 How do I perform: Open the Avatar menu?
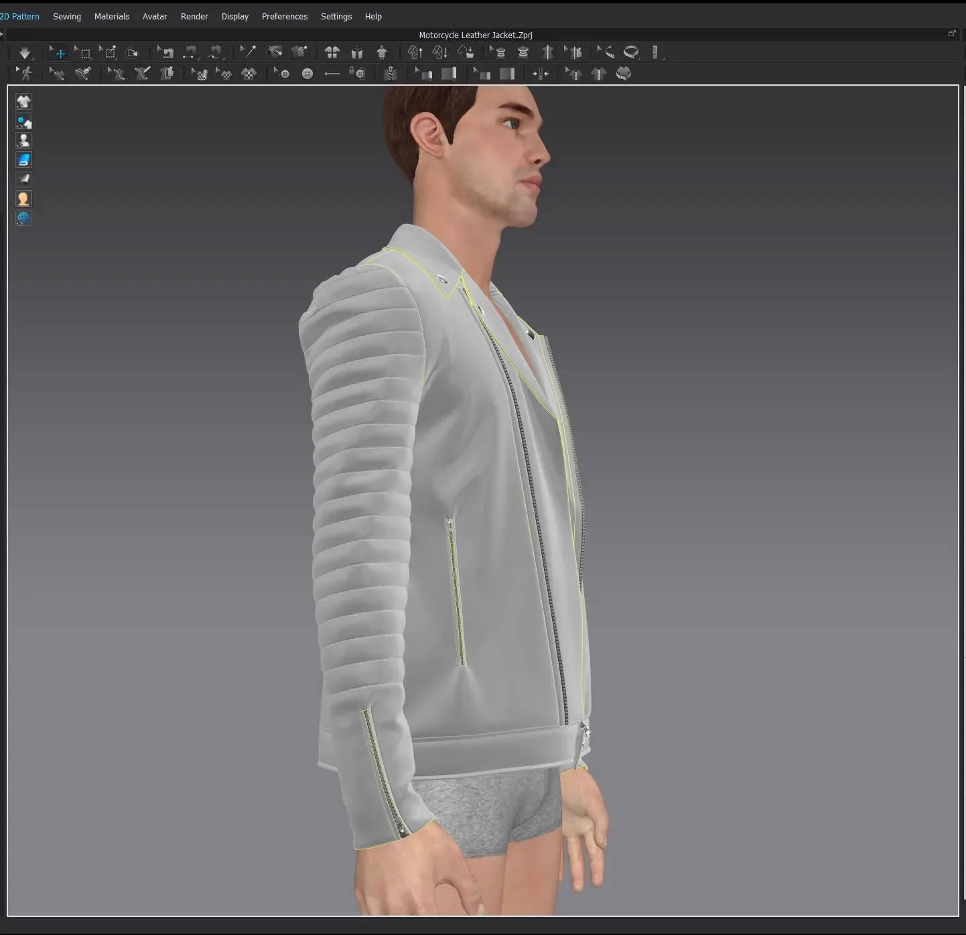155,16
